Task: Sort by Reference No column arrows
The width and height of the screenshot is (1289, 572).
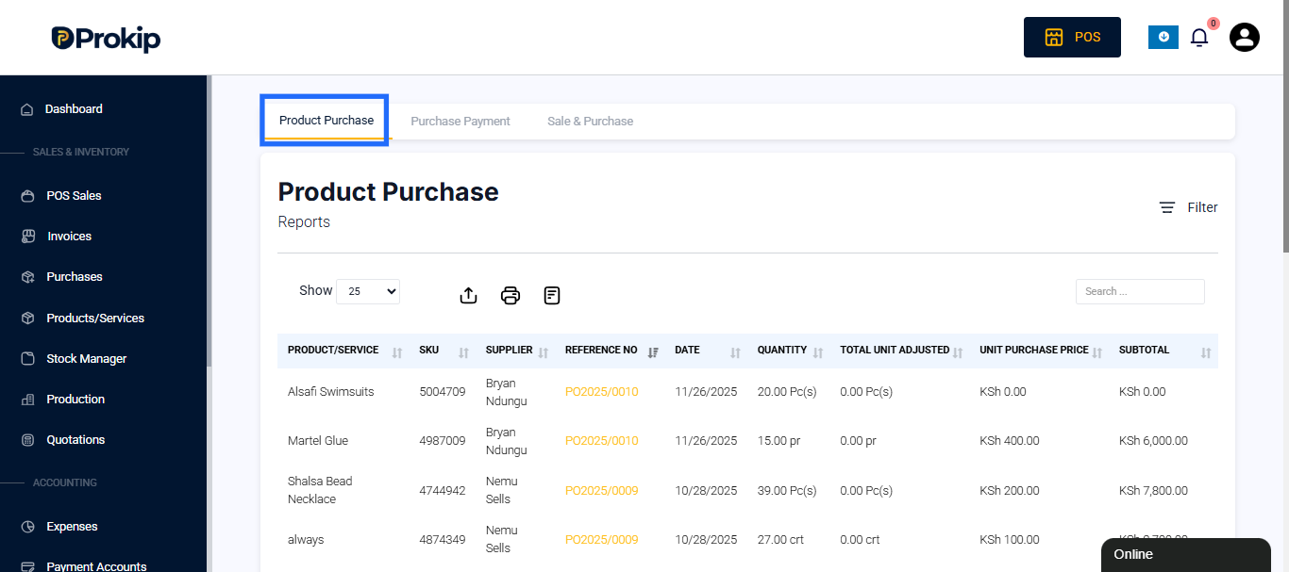Action: pyautogui.click(x=653, y=352)
